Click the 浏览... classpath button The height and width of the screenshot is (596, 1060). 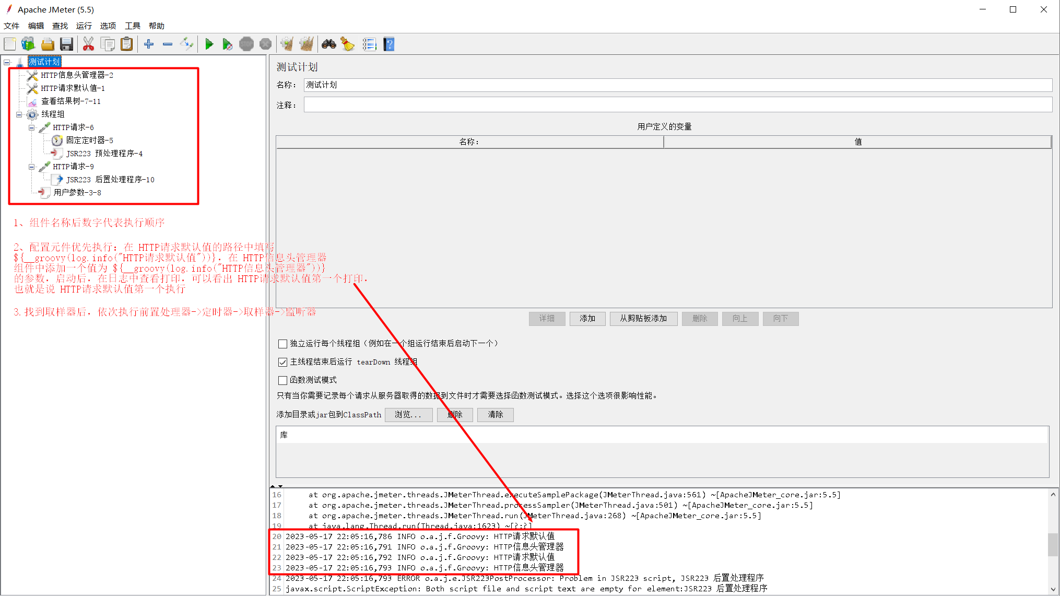(408, 415)
